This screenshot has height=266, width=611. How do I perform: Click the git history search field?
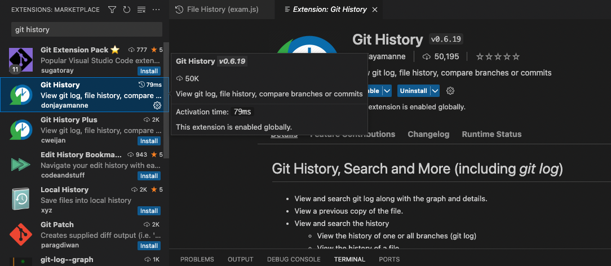86,29
